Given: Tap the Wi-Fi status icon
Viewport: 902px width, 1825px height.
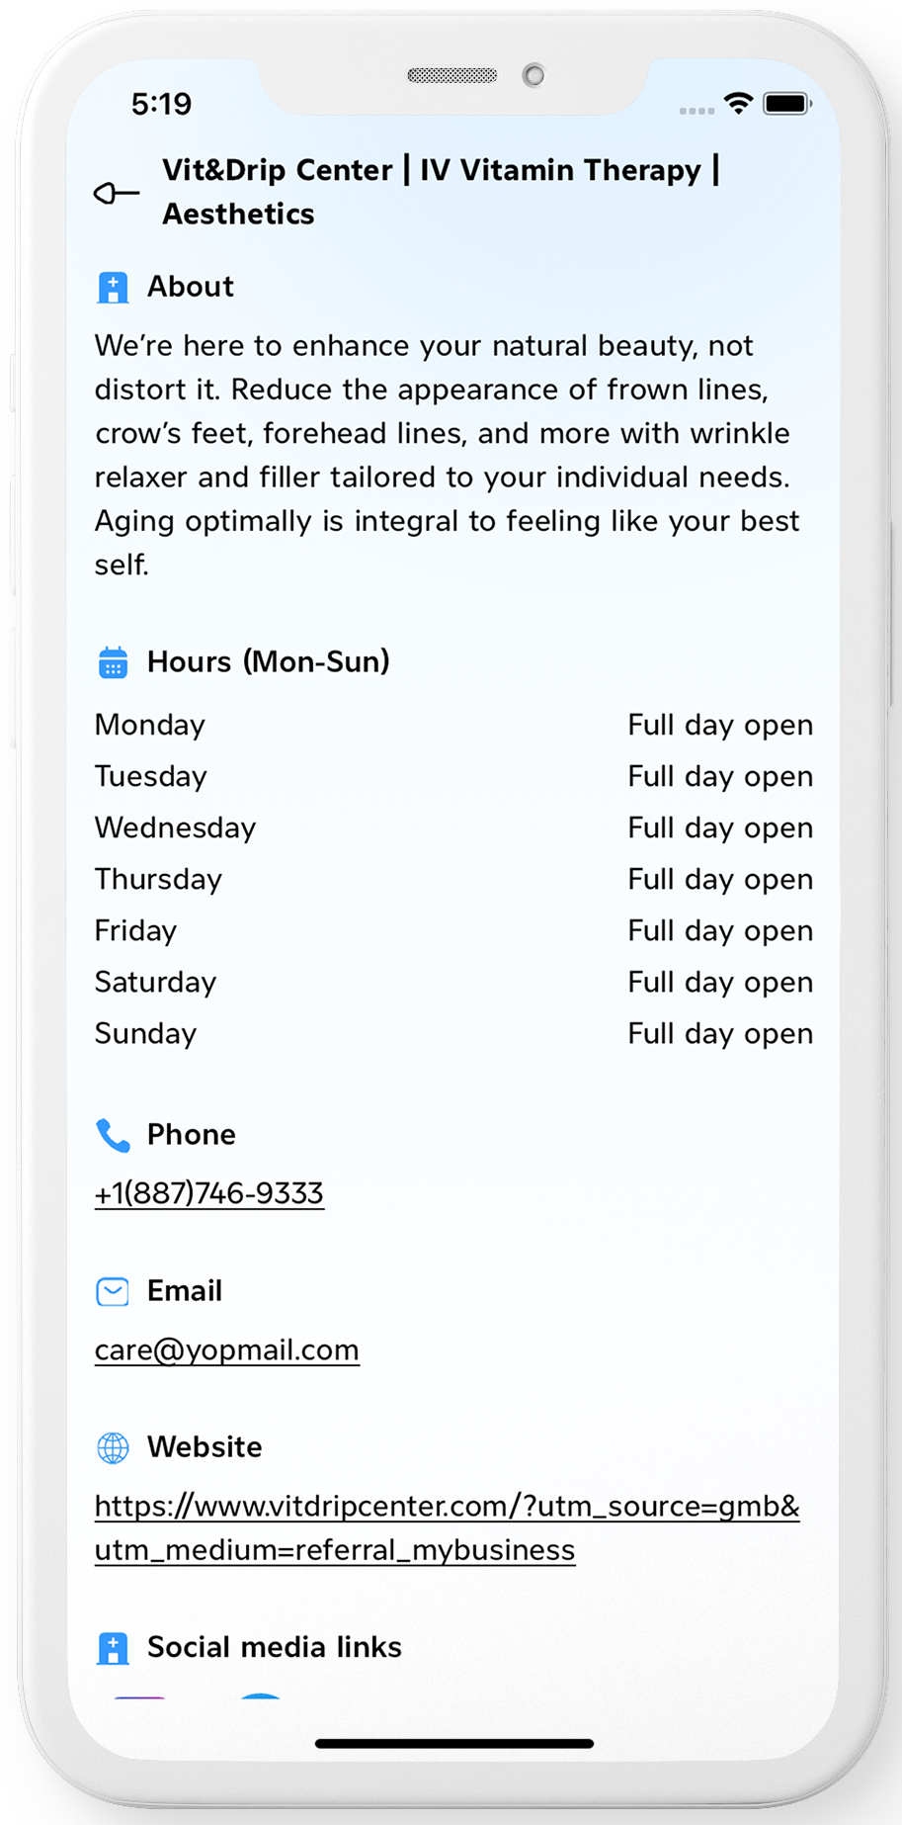Looking at the screenshot, I should pos(737,104).
